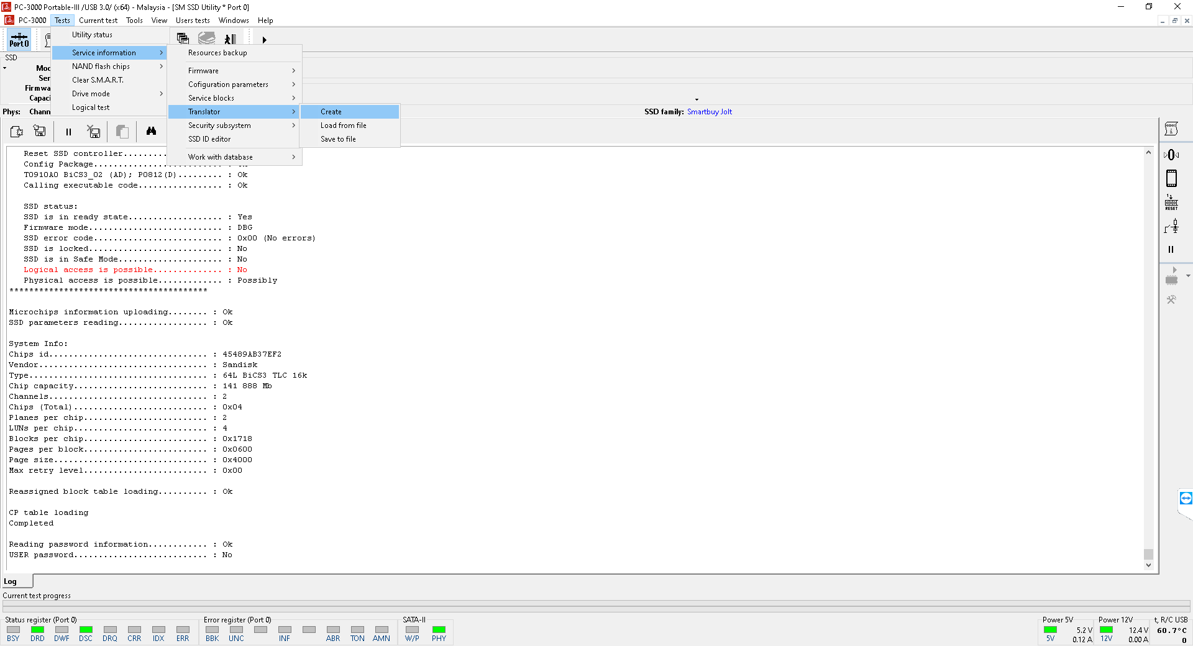Click the pause icon in log toolbar

[x=68, y=132]
